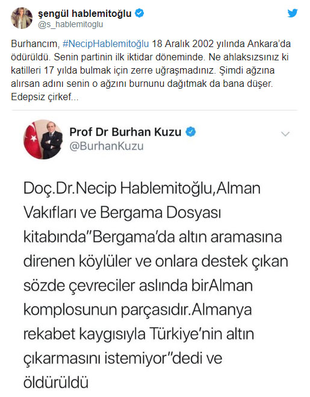Expand the quoted tweet options chevron
The image size is (310, 397).
coord(285,134)
